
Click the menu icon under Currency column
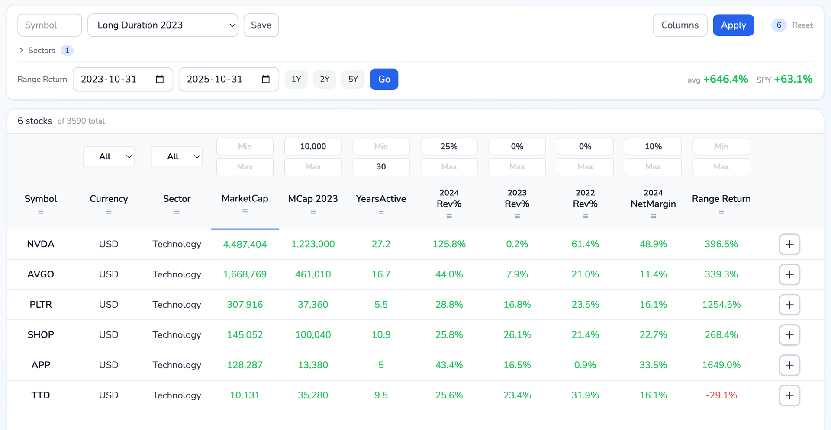[x=109, y=212]
